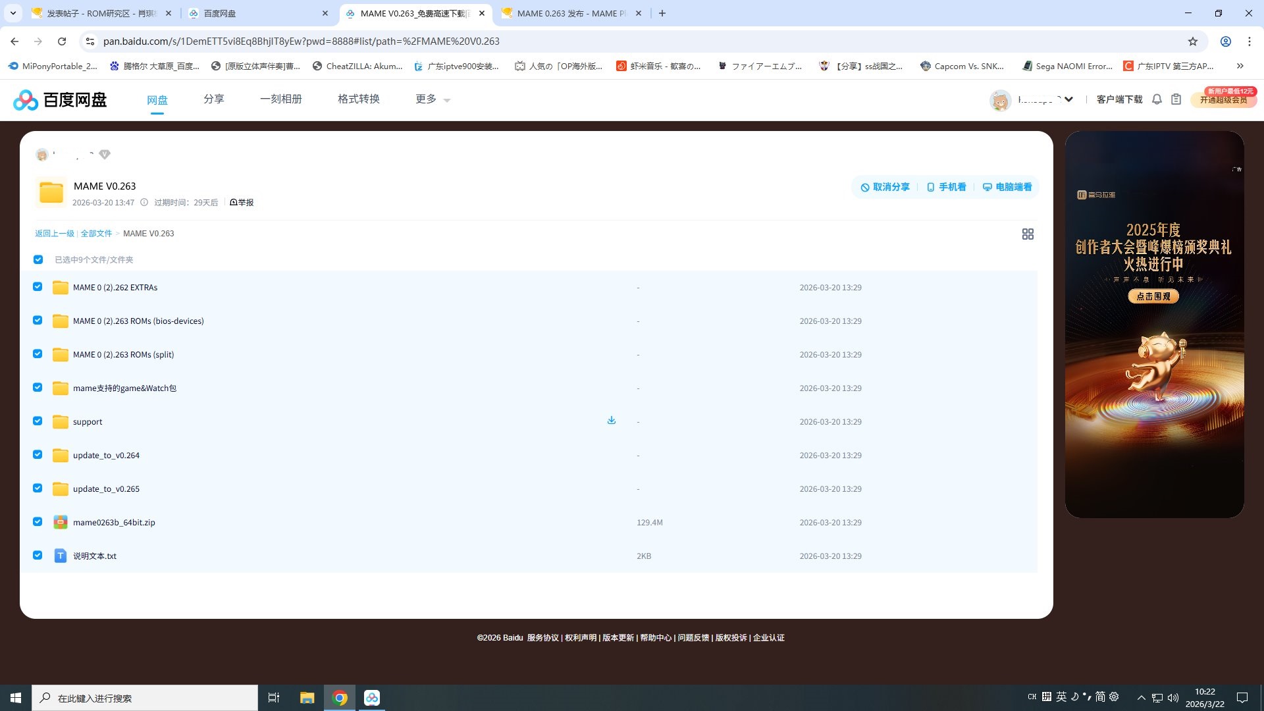Uncheck update_to_v0.264 folder checkbox

point(38,455)
